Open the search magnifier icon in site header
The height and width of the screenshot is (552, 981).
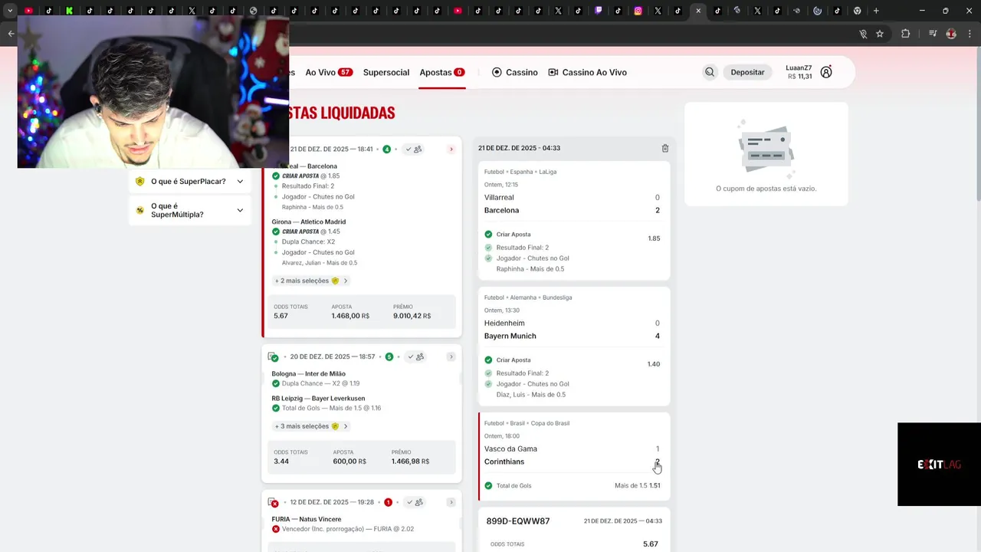(710, 72)
